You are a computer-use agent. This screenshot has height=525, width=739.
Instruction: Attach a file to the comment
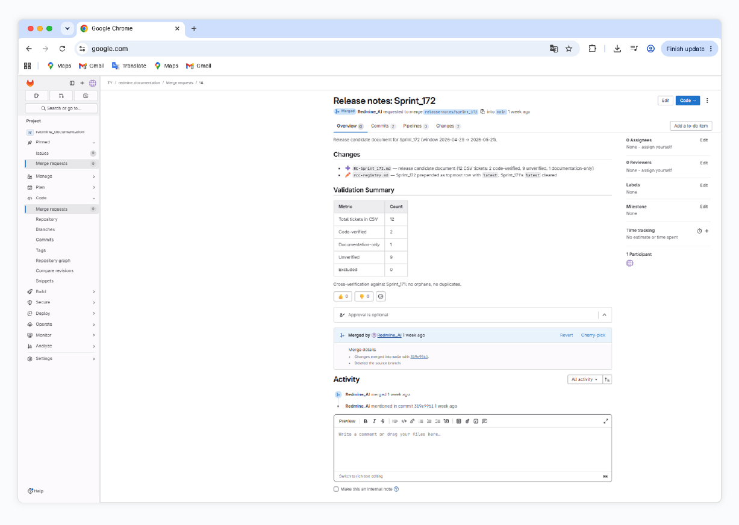point(467,421)
